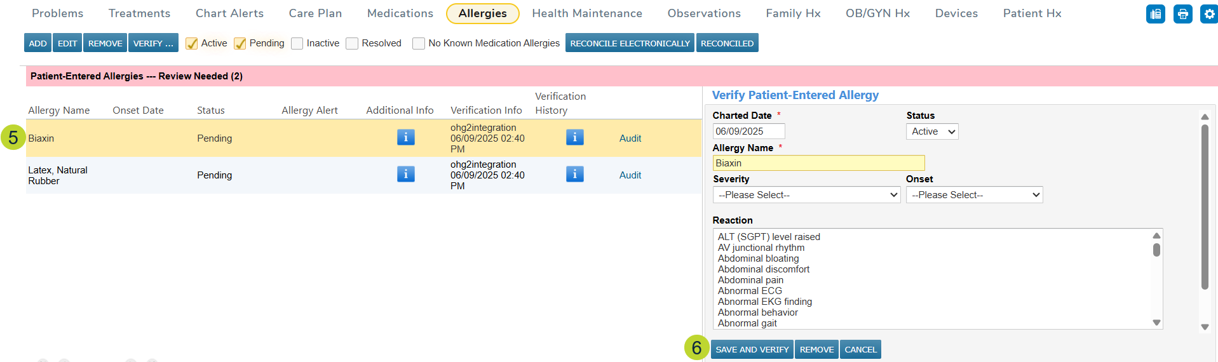Switch to the Medications tab
Image resolution: width=1218 pixels, height=362 pixels.
click(x=400, y=13)
